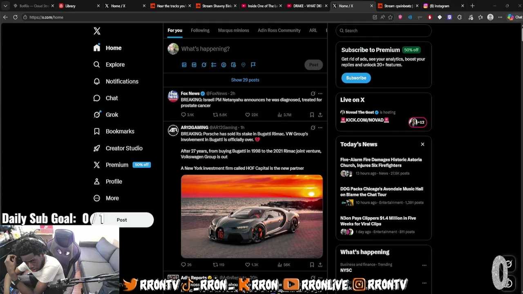Click the browser address bar

tap(196, 17)
